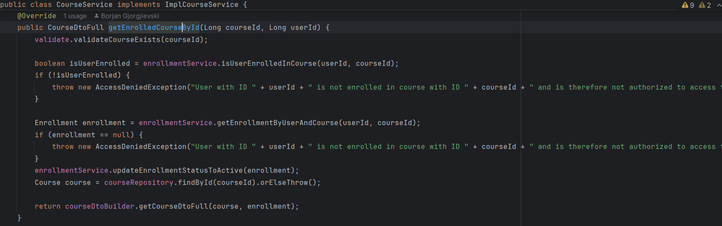The width and height of the screenshot is (722, 226).
Task: Open the "1 usage" inlay hint
Action: (75, 16)
